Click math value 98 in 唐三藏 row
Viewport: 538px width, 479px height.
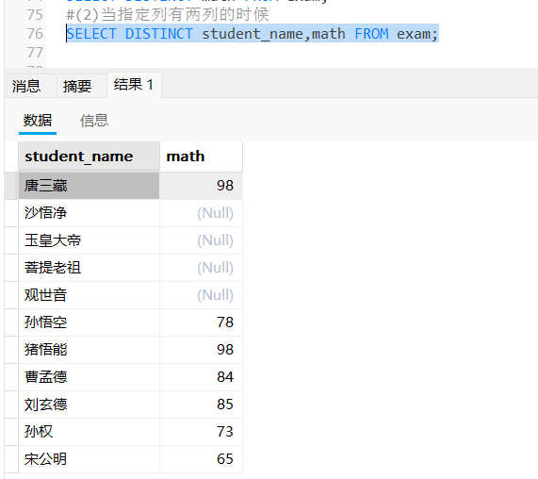201,186
